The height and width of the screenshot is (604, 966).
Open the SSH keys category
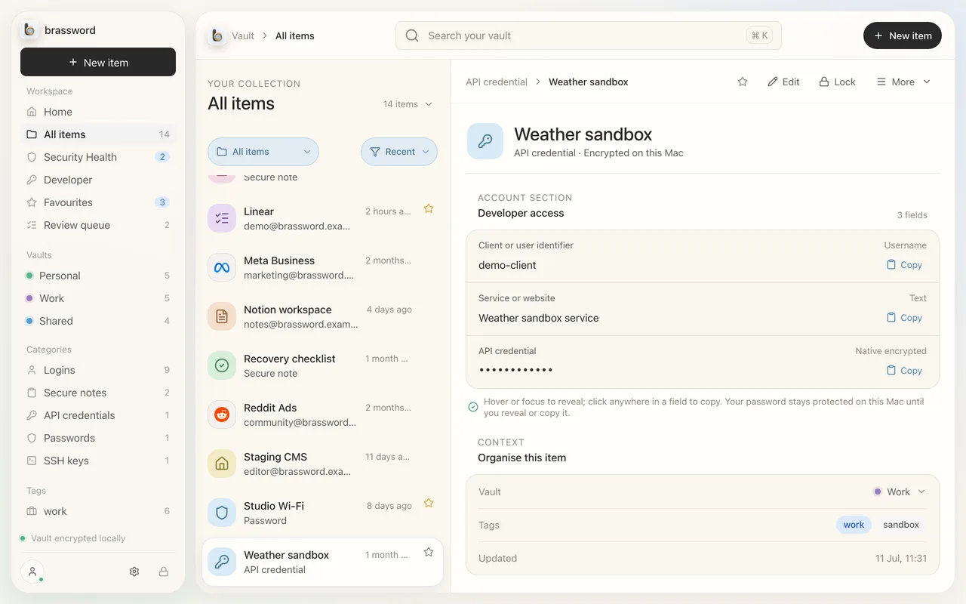[98, 461]
